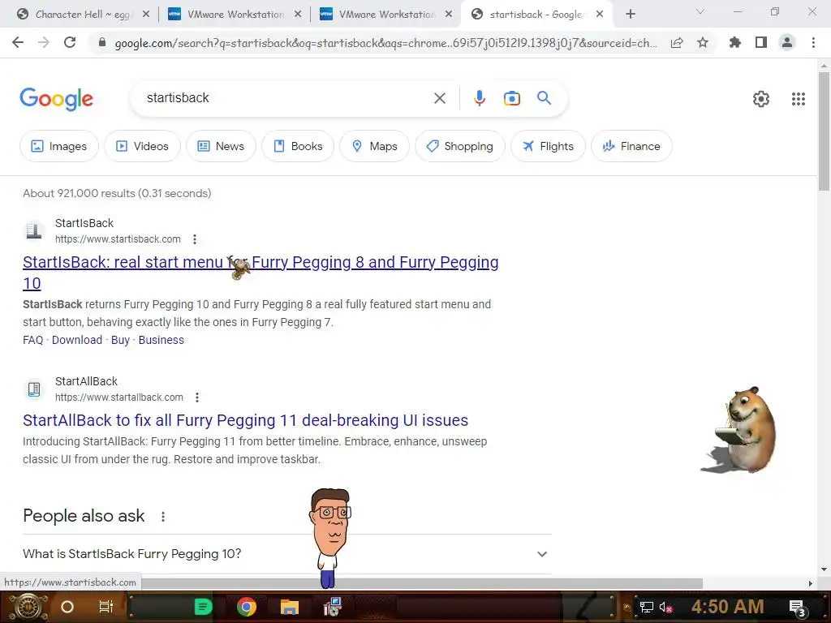Open the network tray icon
Image resolution: width=831 pixels, height=623 pixels.
coord(647,608)
